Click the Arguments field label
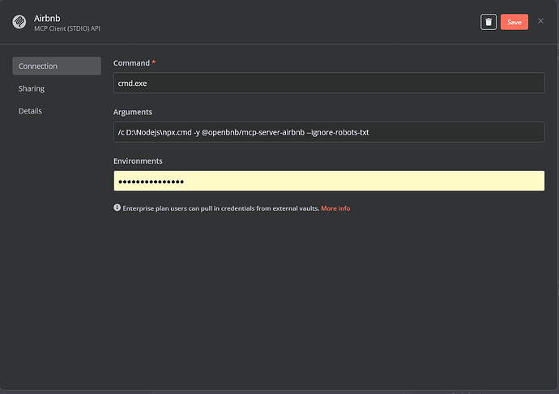 [x=133, y=112]
